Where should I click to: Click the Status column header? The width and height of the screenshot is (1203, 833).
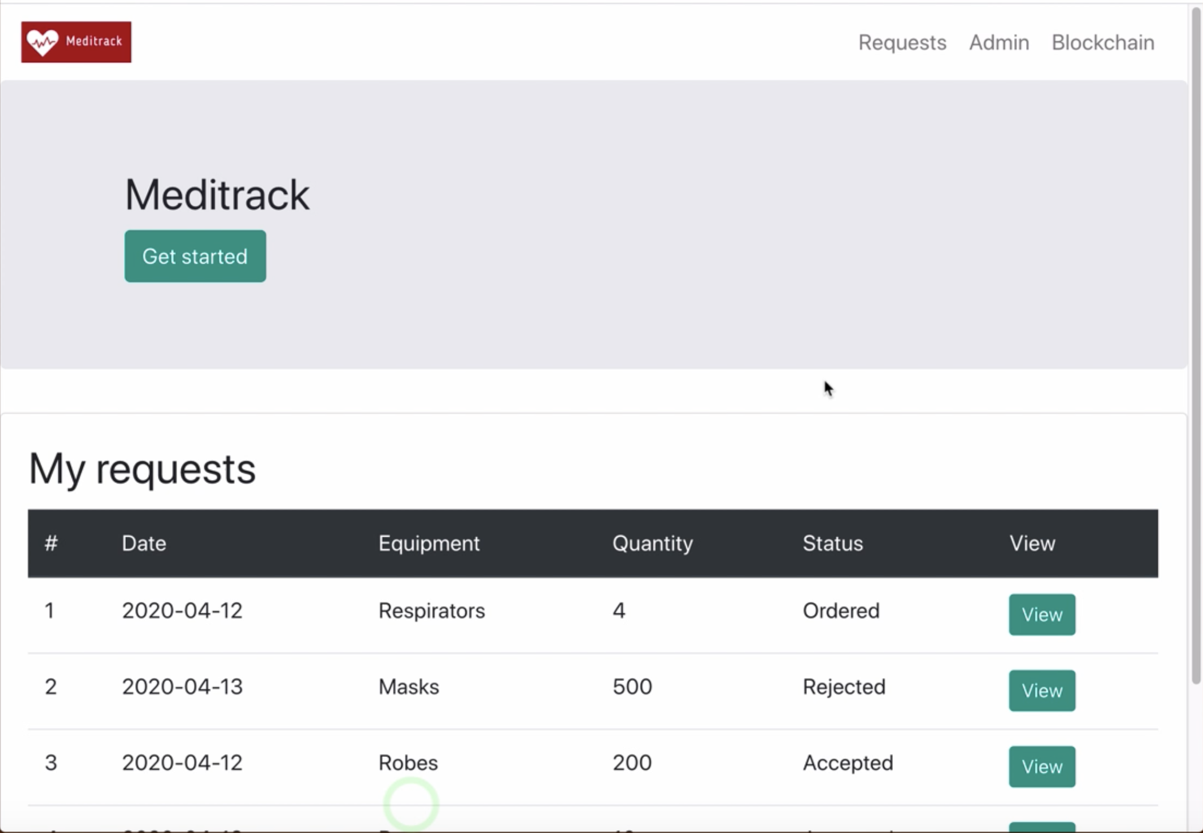(x=832, y=543)
